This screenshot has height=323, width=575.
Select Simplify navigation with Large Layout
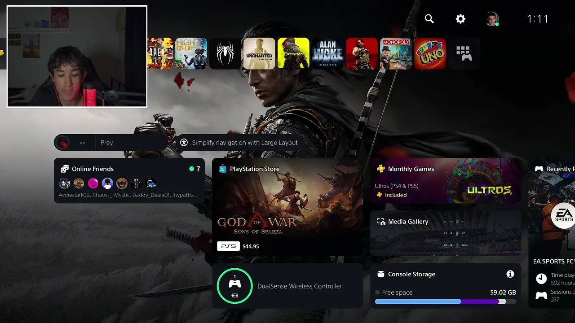pos(240,142)
